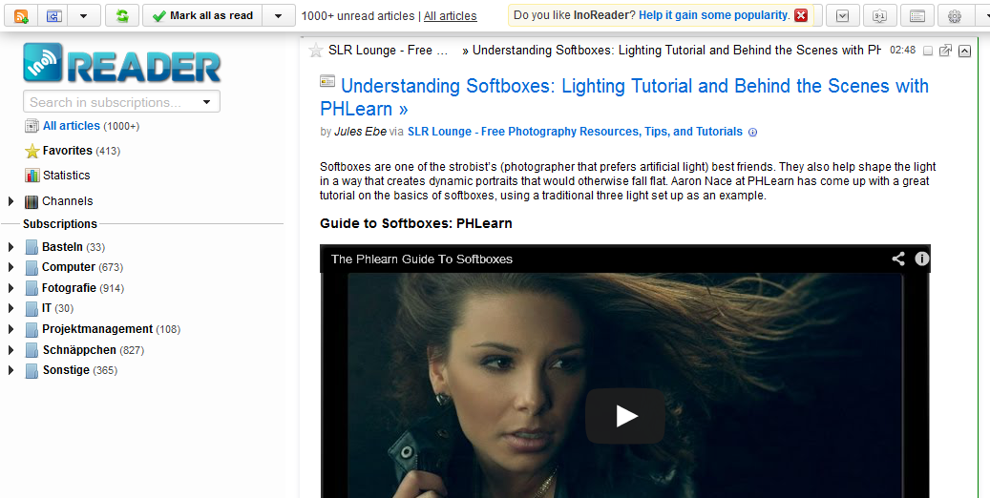Click the InoReader logo

click(122, 62)
